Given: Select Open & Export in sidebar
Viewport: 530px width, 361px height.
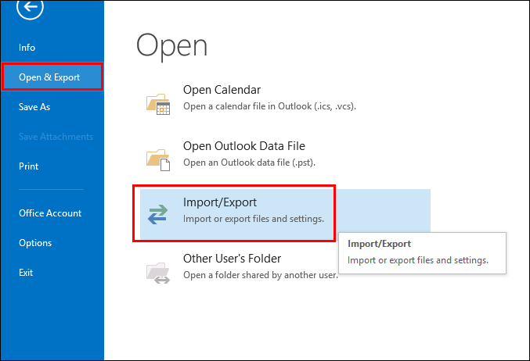Looking at the screenshot, I should [x=49, y=77].
